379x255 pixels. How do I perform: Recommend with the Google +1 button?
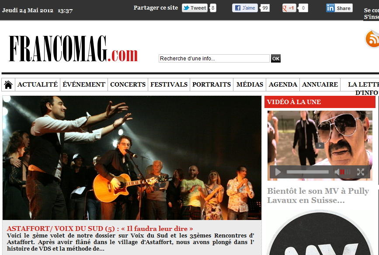289,8
